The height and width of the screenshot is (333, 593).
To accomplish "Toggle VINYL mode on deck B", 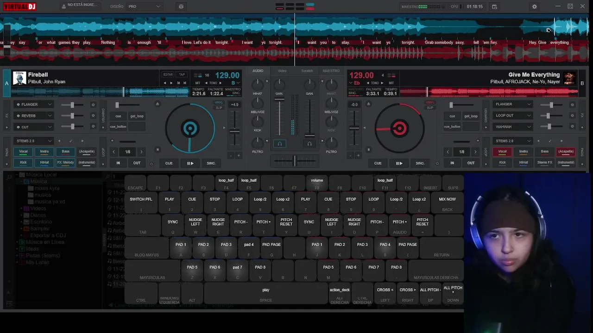I will coord(430,103).
